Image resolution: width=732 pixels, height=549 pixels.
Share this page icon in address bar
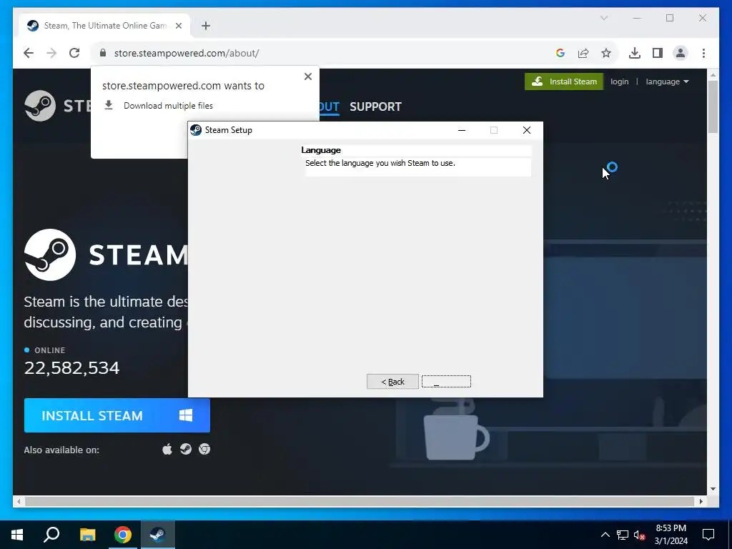tap(583, 53)
